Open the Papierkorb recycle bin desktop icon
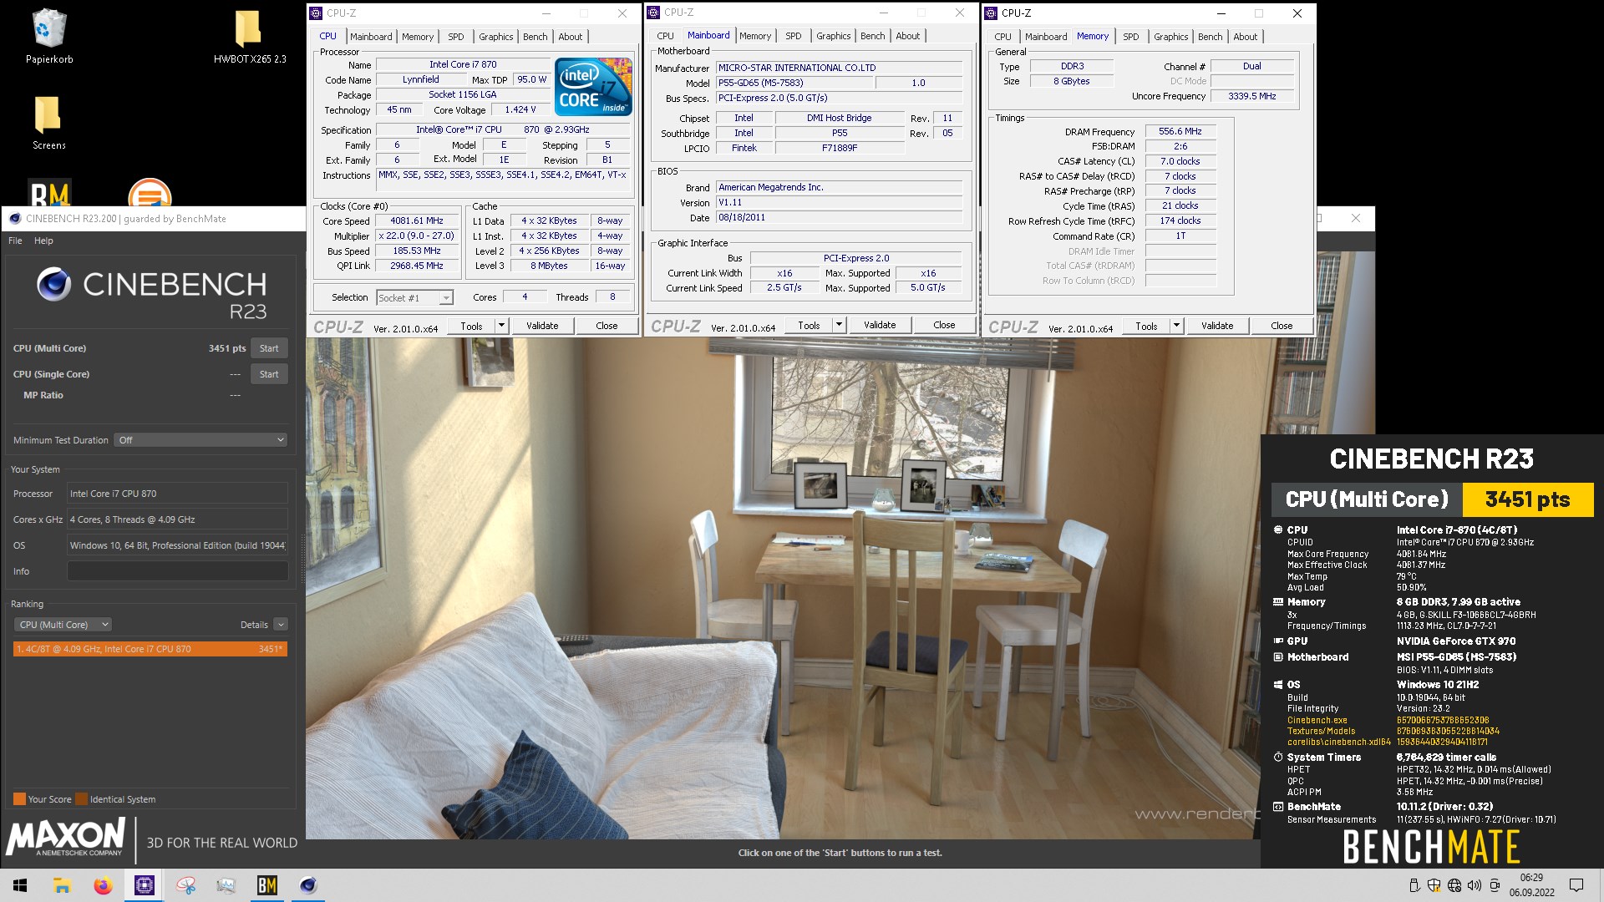Image resolution: width=1604 pixels, height=902 pixels. pos(49,37)
